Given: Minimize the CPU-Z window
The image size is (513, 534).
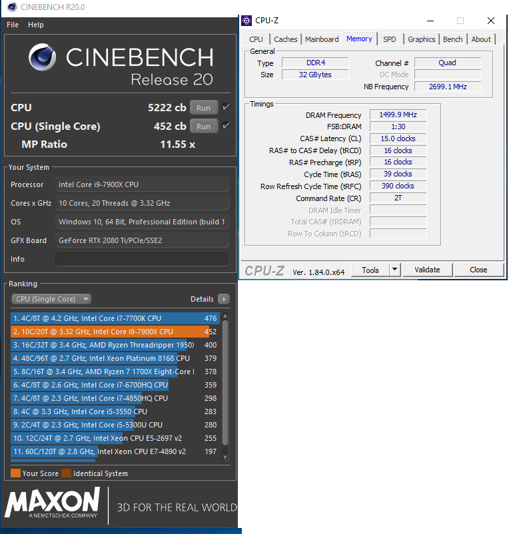Looking at the screenshot, I should click(x=430, y=21).
